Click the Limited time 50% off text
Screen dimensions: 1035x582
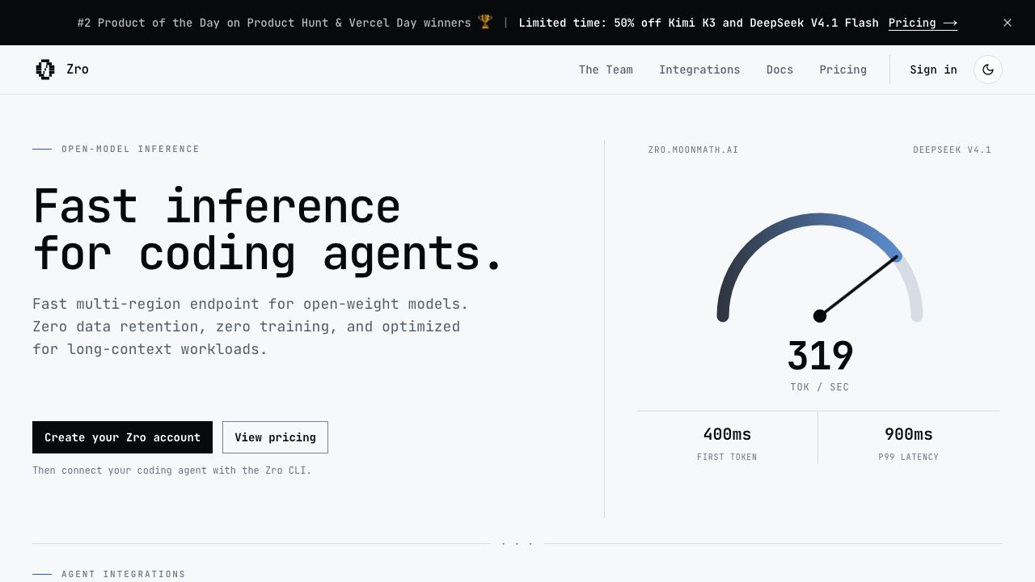tap(699, 23)
